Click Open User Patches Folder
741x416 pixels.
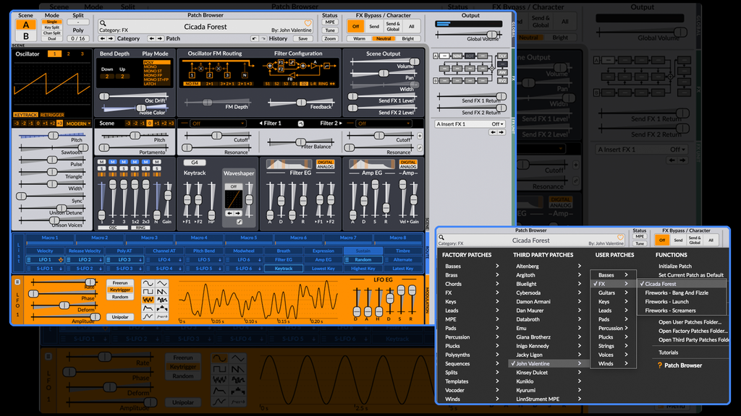point(690,322)
